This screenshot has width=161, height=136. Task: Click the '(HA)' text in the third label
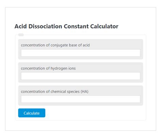click(85, 92)
